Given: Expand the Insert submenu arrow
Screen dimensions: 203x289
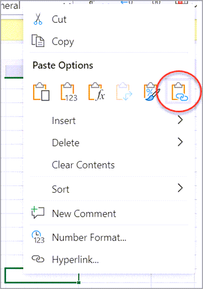Looking at the screenshot, I should pyautogui.click(x=180, y=120).
